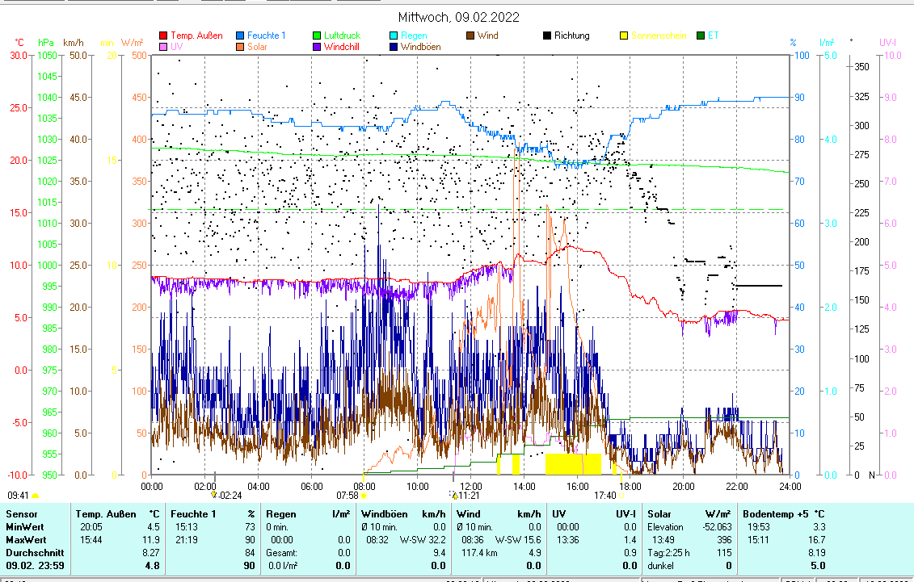This screenshot has height=582, width=914.
Task: Click the 09:41 yellow icon below chart
Action: coord(35,496)
